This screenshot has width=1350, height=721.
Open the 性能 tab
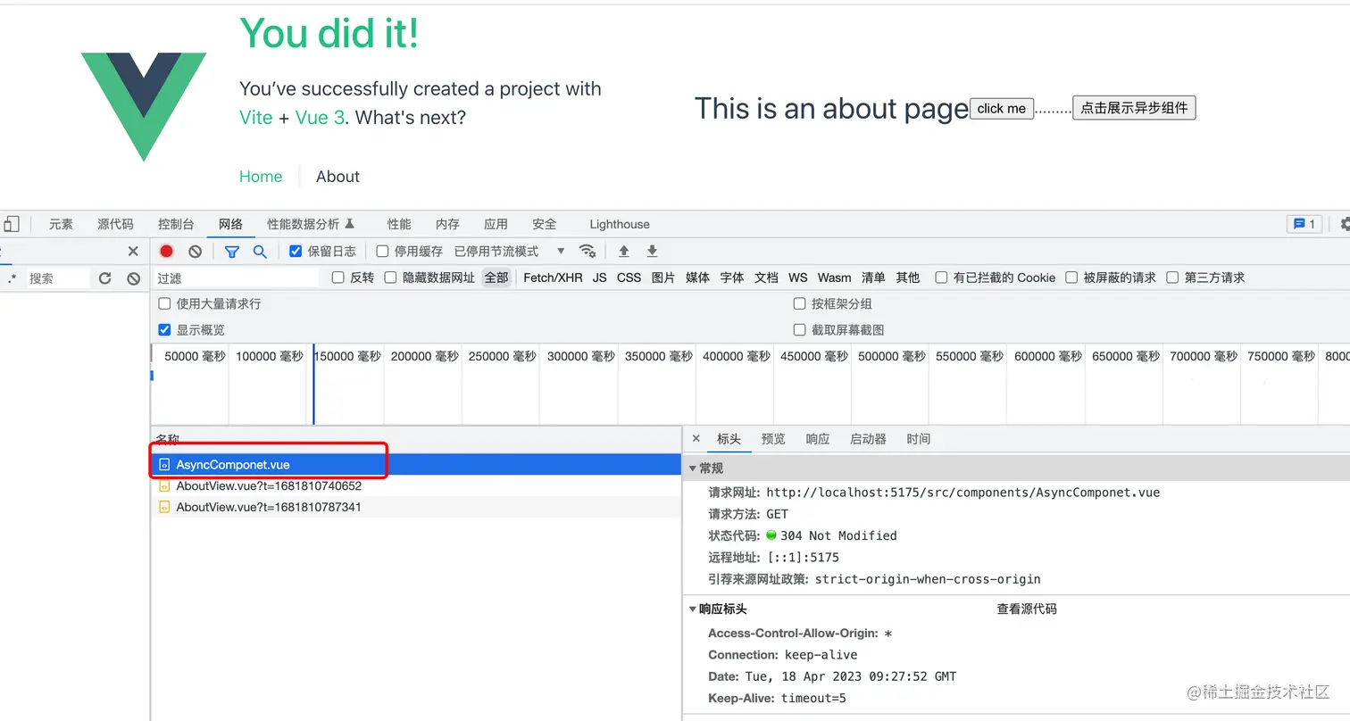point(399,224)
